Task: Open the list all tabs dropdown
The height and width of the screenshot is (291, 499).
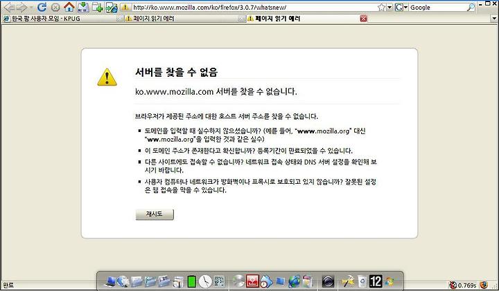Action: coord(493,19)
